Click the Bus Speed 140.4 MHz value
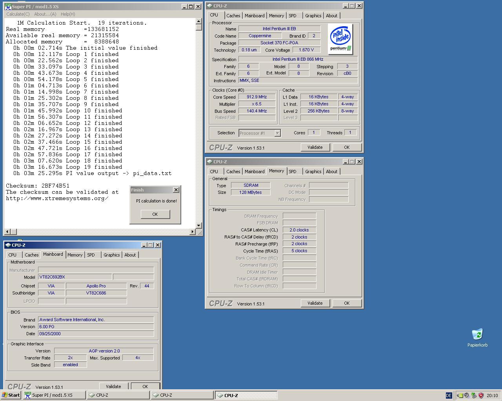Image resolution: width=502 pixels, height=401 pixels. (256, 111)
